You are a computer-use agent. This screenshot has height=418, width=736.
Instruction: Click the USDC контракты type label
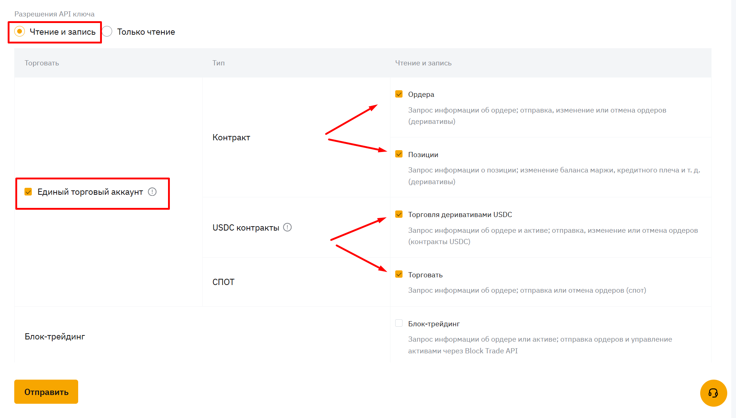pyautogui.click(x=246, y=228)
